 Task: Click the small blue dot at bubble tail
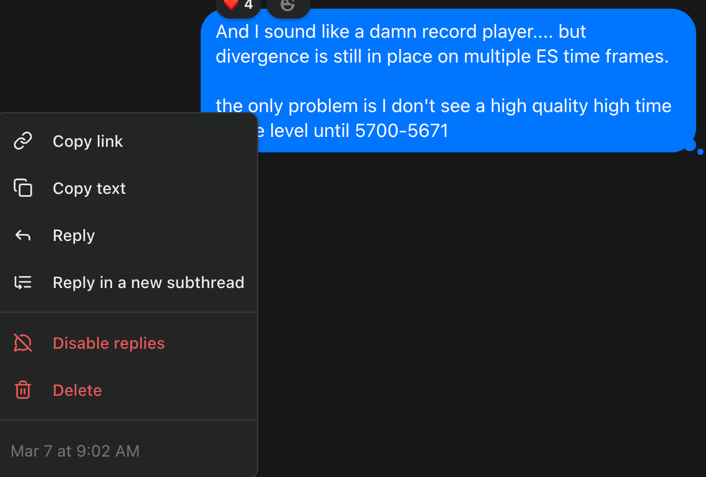coord(700,152)
